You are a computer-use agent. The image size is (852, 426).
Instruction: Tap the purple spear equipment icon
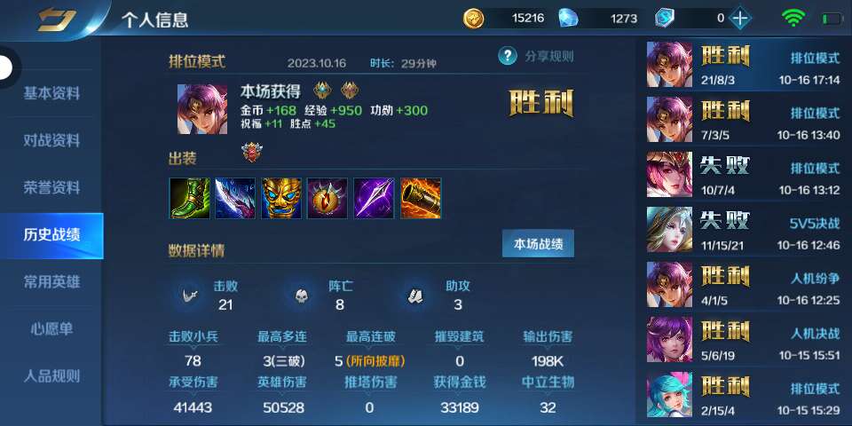tap(374, 198)
